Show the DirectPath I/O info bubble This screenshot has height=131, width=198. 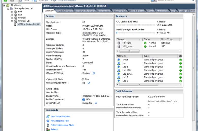click(x=96, y=103)
